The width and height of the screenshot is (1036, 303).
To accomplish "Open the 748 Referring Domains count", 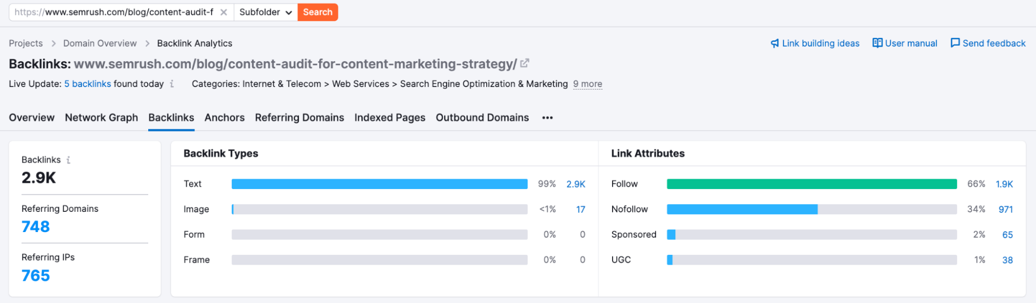I will tap(36, 226).
